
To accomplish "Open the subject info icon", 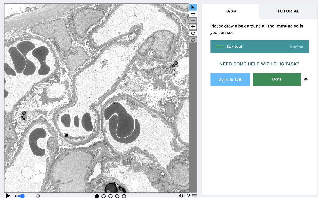I will 181,196.
